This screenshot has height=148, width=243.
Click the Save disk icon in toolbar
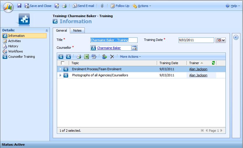pos(19,6)
